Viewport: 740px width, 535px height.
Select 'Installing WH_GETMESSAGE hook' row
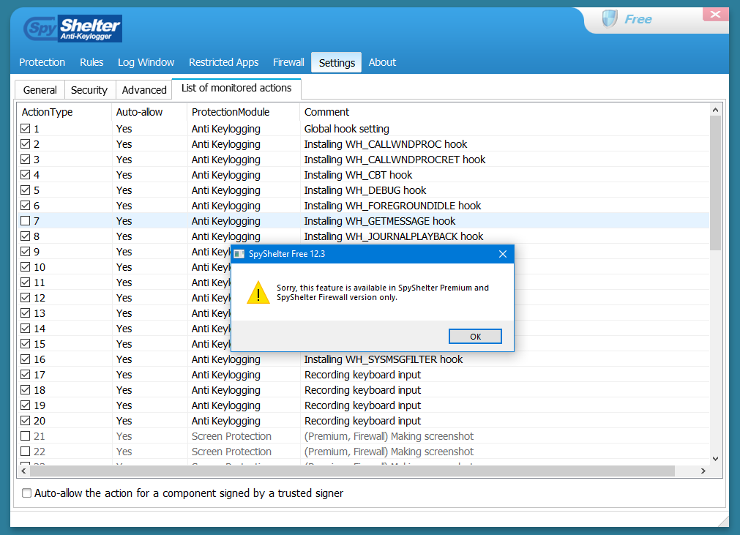click(x=363, y=221)
